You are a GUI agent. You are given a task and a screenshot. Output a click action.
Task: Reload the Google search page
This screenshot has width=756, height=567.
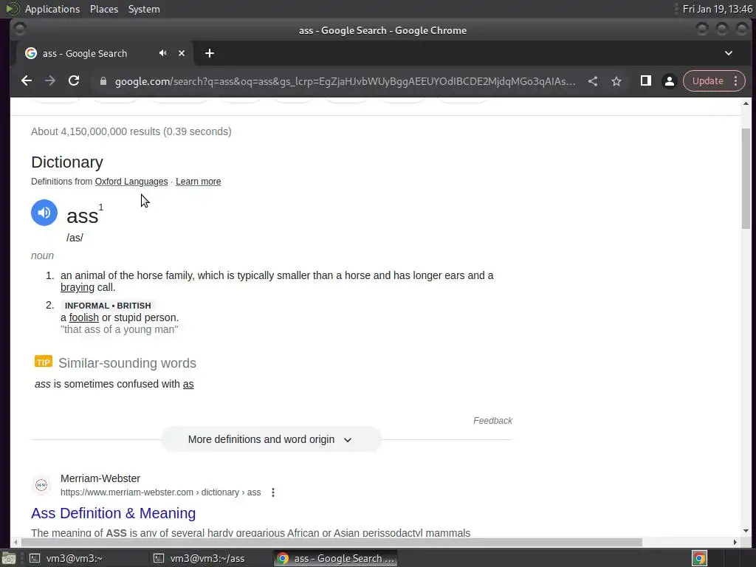pos(74,81)
